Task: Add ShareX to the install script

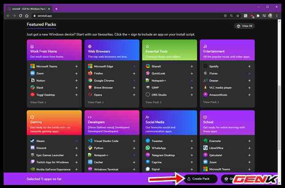Action: point(192,66)
